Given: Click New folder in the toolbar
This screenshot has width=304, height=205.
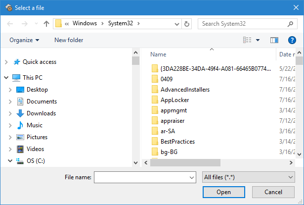Looking at the screenshot, I should coord(69,40).
